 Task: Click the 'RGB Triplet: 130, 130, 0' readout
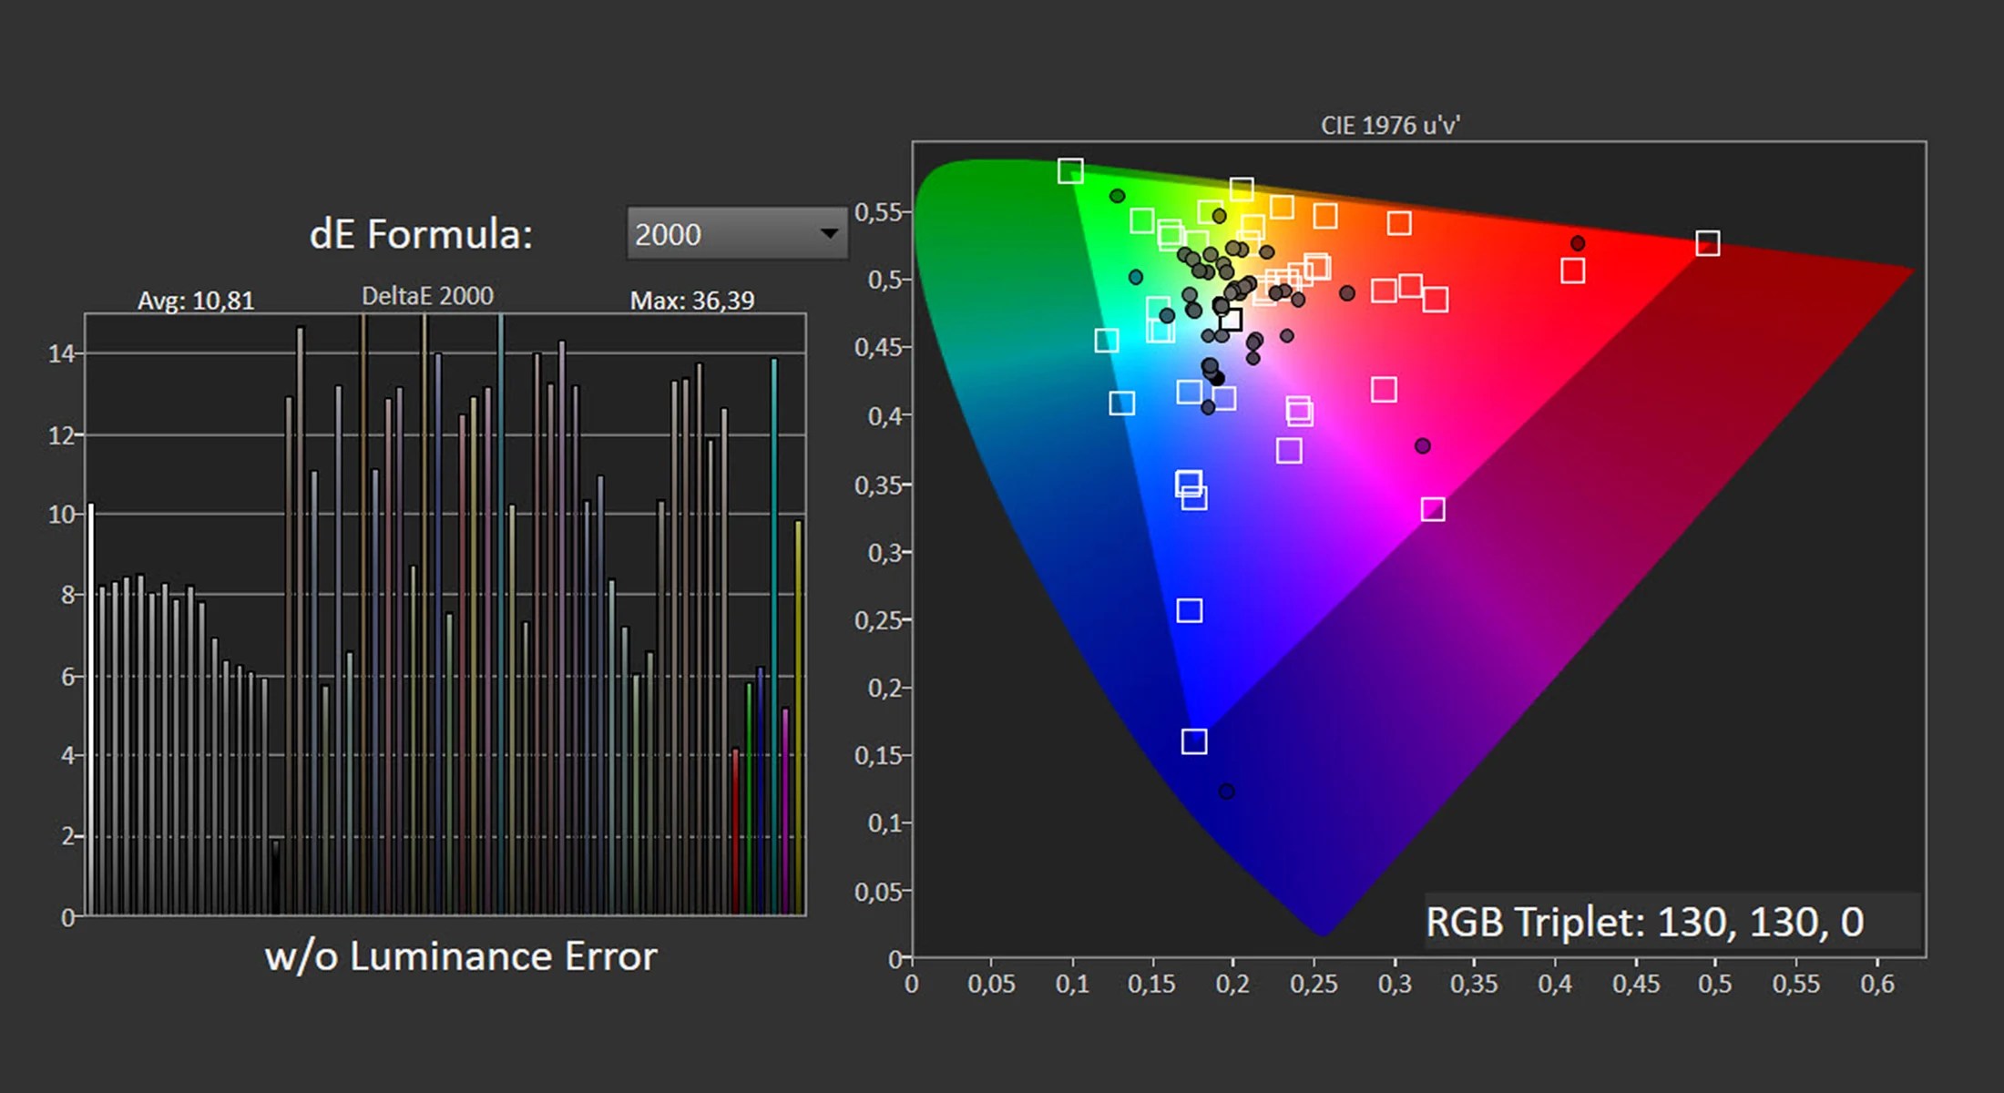pos(1645,922)
